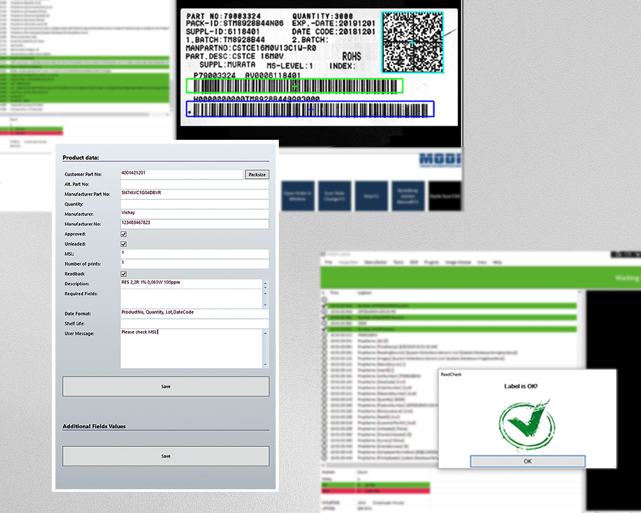The width and height of the screenshot is (641, 513).
Task: Click into the Quantity input field
Action: pos(194,204)
